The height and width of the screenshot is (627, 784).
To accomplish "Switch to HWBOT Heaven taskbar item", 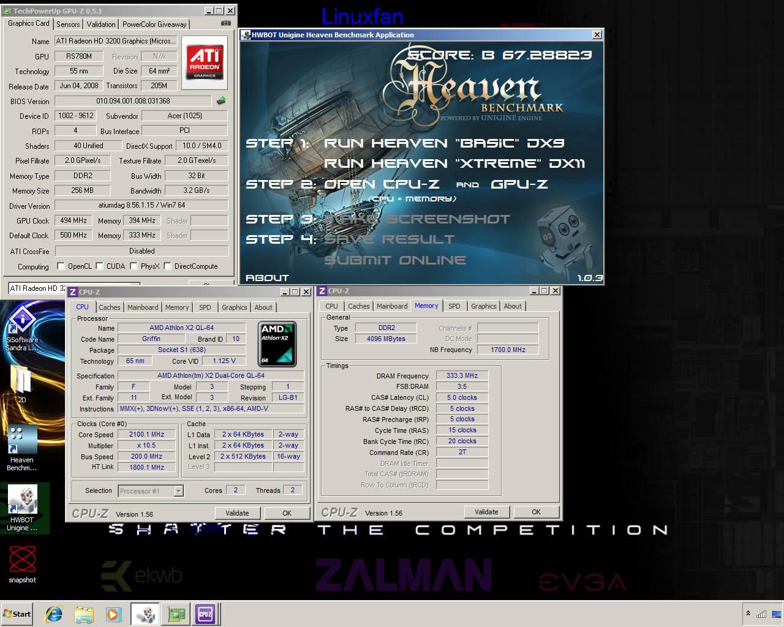I will [x=145, y=614].
